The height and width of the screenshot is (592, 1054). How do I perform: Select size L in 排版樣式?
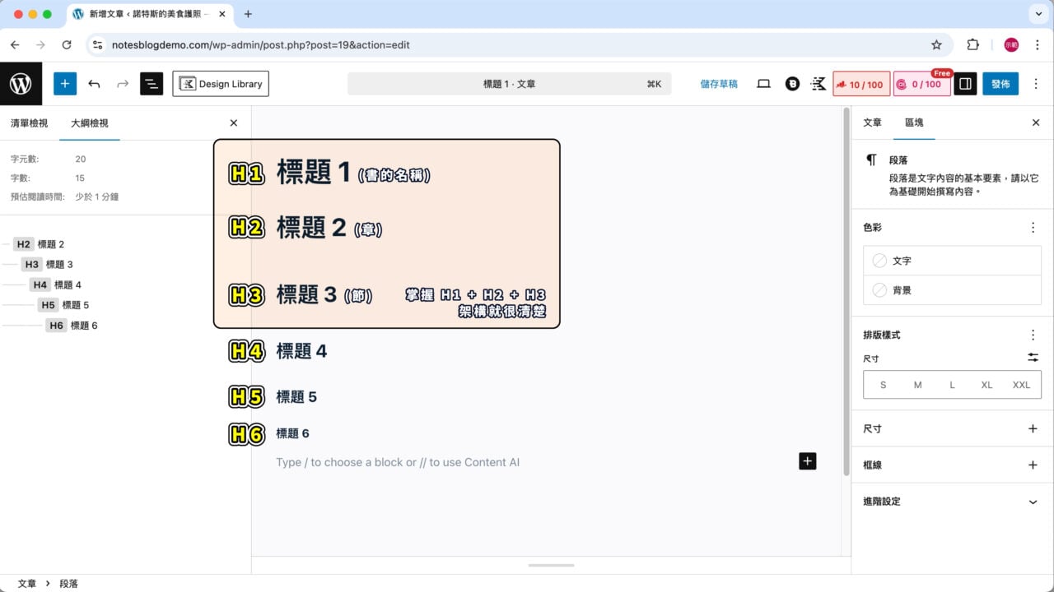click(x=952, y=384)
